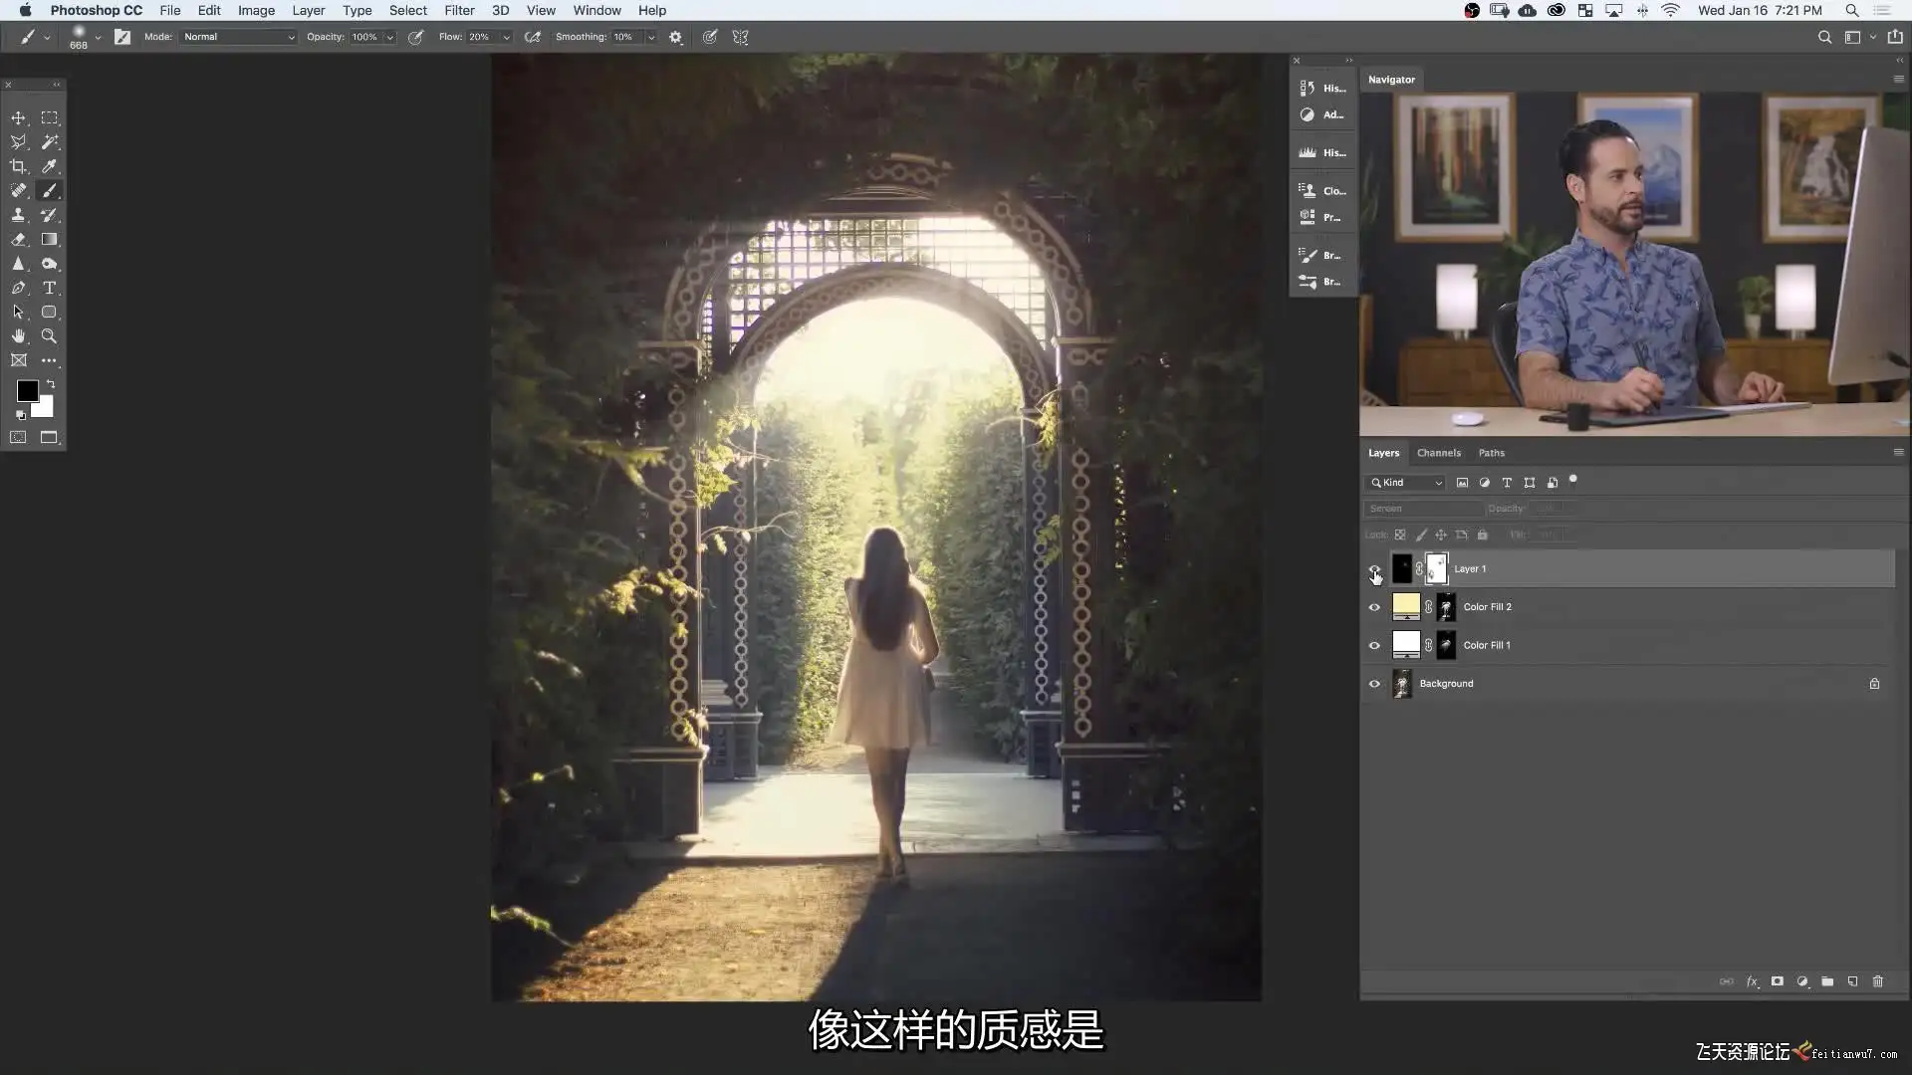Click the black foreground color swatch

[27, 391]
